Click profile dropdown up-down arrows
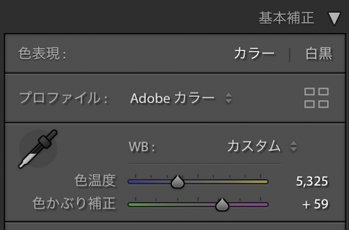The width and height of the screenshot is (349, 230). point(229,98)
